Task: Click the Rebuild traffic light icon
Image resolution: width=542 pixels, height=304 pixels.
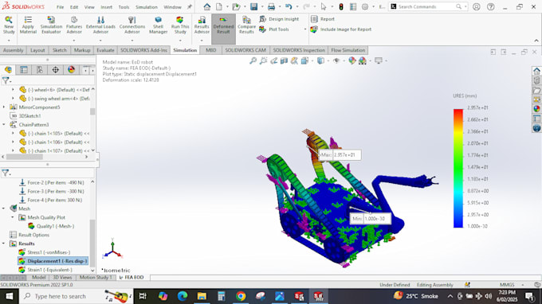Action: (x=341, y=6)
